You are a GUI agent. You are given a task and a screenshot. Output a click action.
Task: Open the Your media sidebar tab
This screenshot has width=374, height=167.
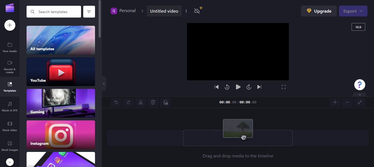tap(10, 47)
